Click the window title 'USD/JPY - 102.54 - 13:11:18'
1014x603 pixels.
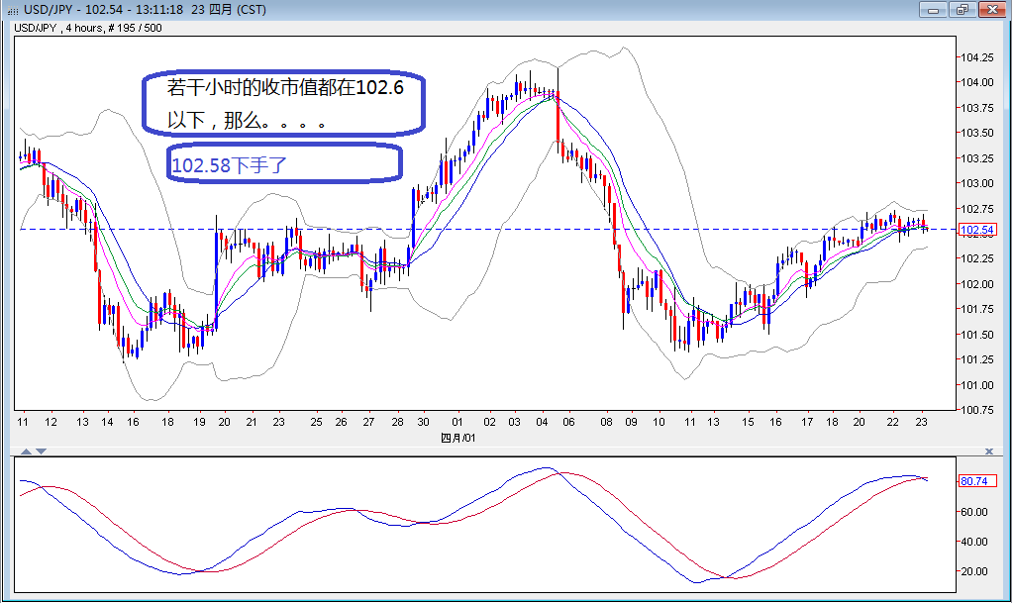103,10
